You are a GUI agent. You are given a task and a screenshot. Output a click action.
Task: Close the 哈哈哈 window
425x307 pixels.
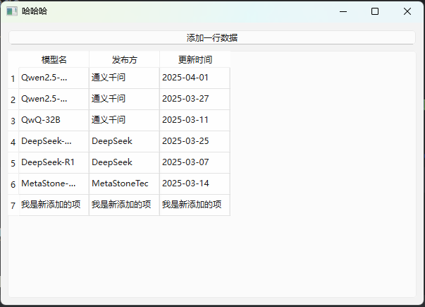407,11
